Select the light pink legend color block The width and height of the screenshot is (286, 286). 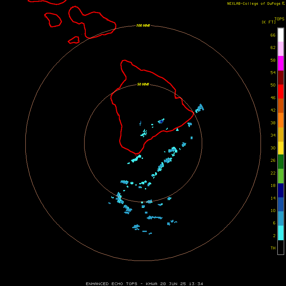[x=281, y=49]
